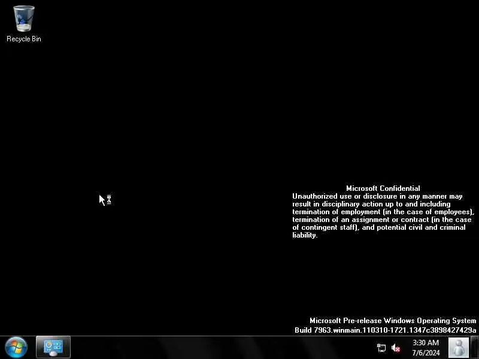The height and width of the screenshot is (359, 479).
Task: Open the Windows Start orb
Action: coord(16,348)
